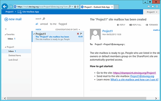Filter by unread messages

[44, 24]
